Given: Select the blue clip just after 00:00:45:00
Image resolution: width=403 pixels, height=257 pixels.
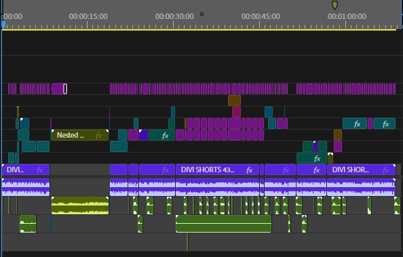Looking at the screenshot, I should (x=269, y=112).
